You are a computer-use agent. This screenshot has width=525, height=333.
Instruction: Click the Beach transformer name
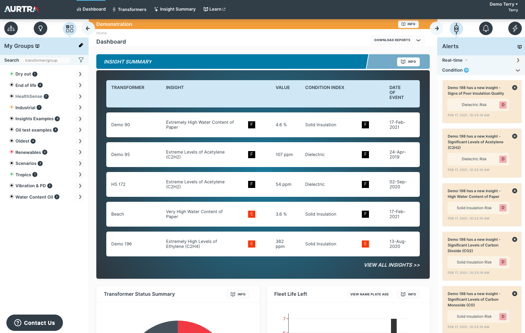[x=118, y=214]
